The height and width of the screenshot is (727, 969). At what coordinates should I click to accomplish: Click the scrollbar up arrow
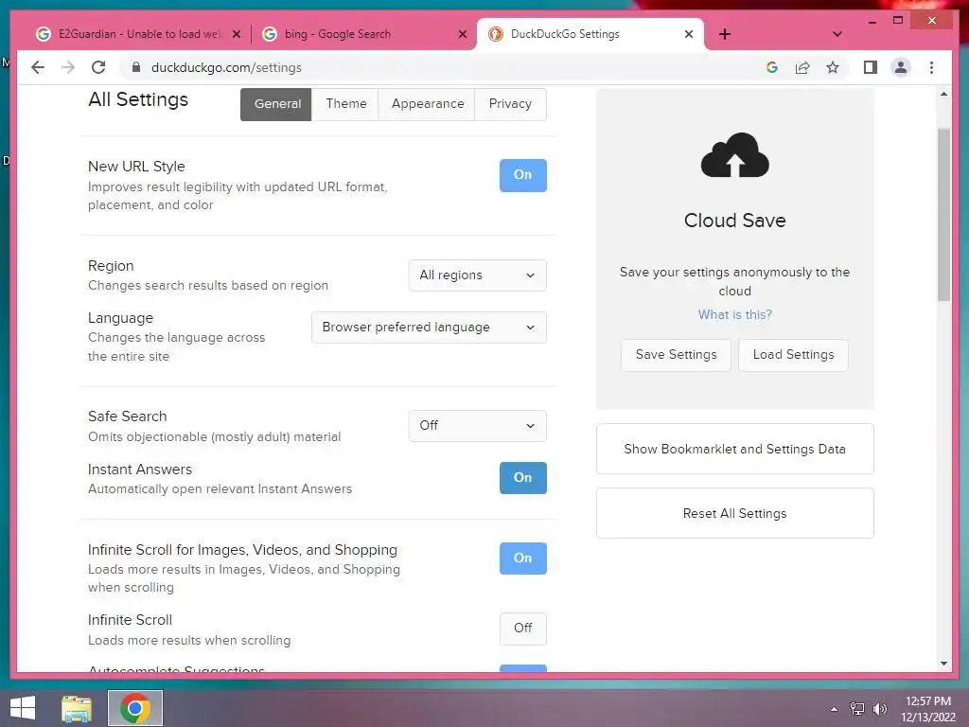943,94
